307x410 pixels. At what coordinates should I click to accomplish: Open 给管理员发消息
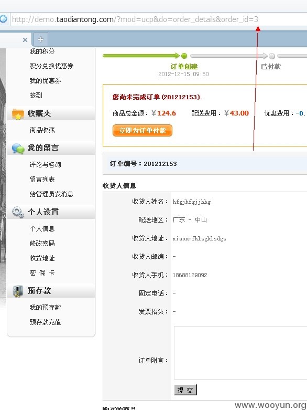[51, 194]
